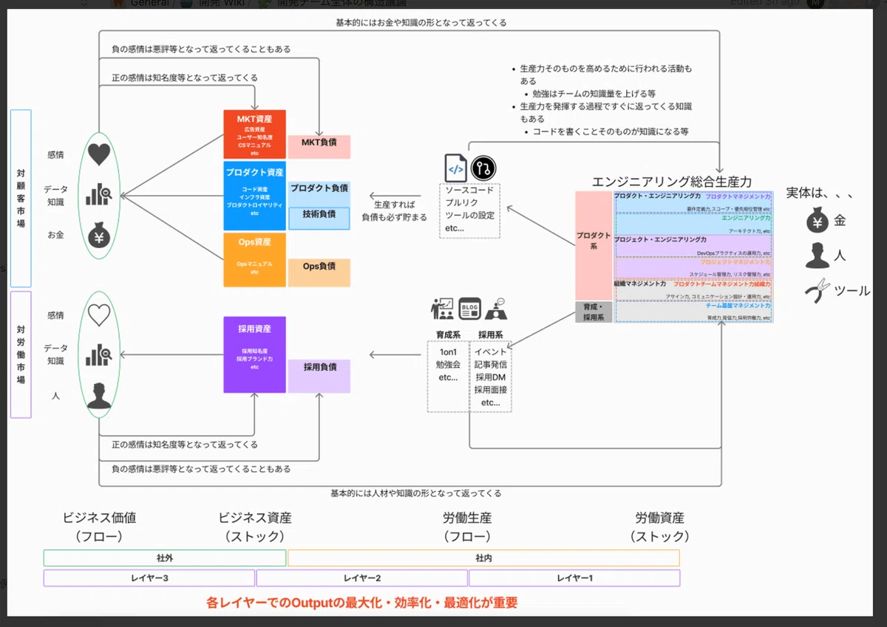Click the 労働生産（フロー） heading
The image size is (887, 627).
pyautogui.click(x=467, y=527)
